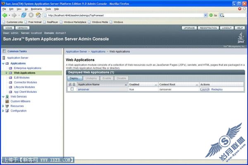The height and width of the screenshot is (165, 248).
Task: Open the Edit menu
Action: tap(11, 9)
